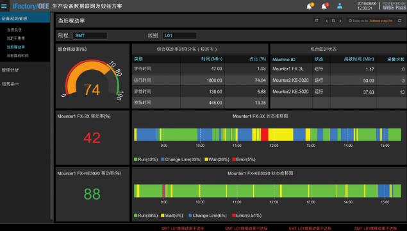407x231 pixels.
Task: Toggle the Wait(6%) legend series
Action: tap(172, 216)
